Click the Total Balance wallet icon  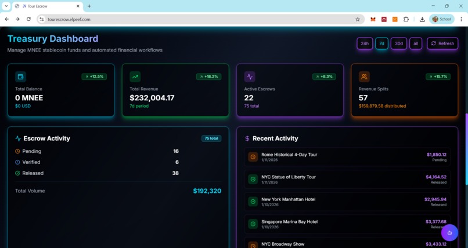point(20,77)
